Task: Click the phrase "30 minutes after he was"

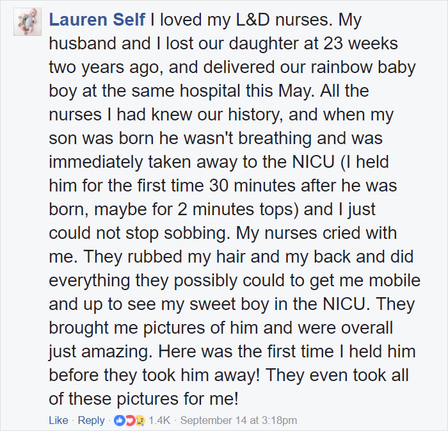Action: tap(303, 186)
